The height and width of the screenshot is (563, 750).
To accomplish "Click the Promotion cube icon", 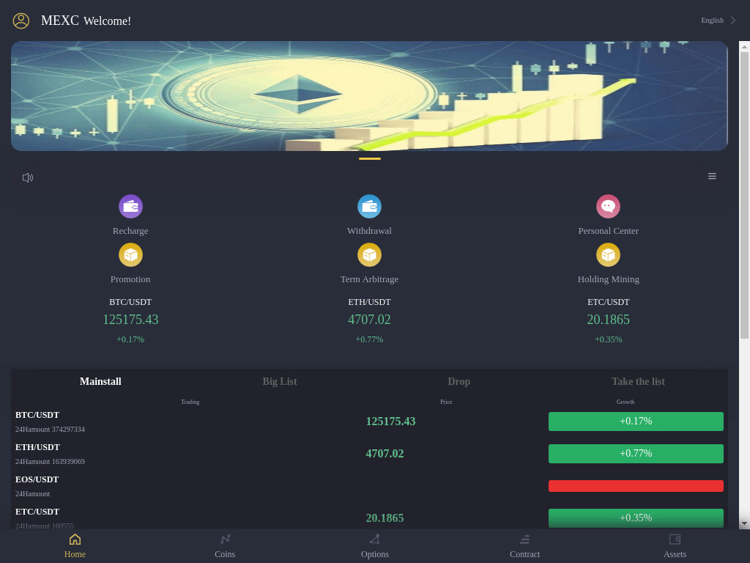I will tap(130, 255).
